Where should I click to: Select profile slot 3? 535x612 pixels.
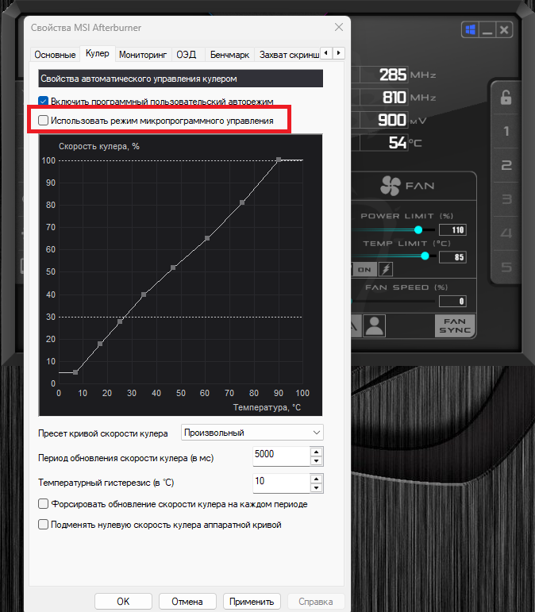pos(506,199)
